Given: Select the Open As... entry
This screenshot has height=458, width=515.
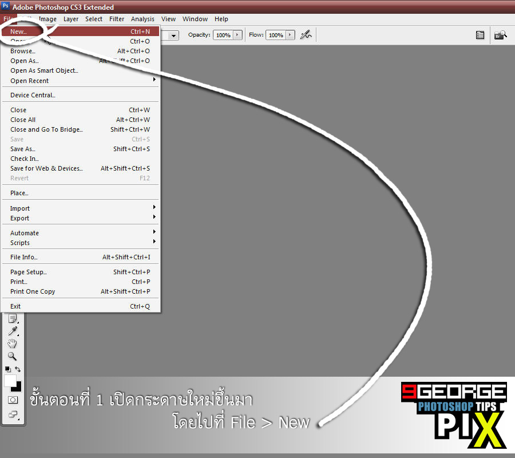Looking at the screenshot, I should (81, 61).
